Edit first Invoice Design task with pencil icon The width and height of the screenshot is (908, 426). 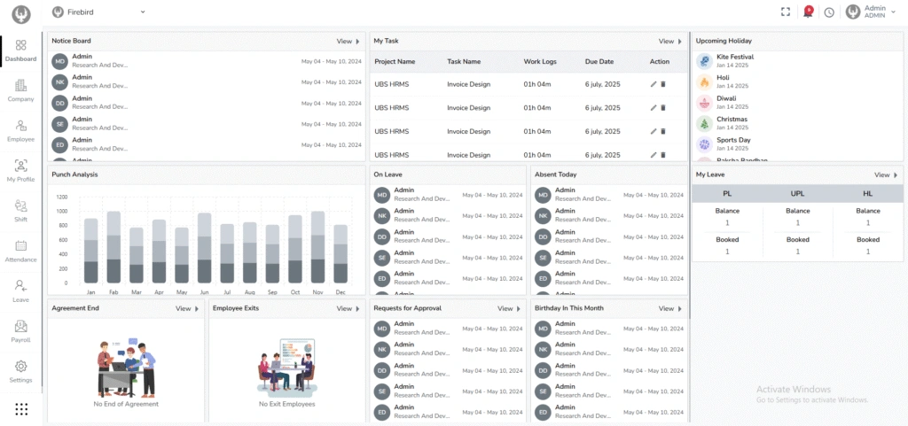[x=654, y=83]
